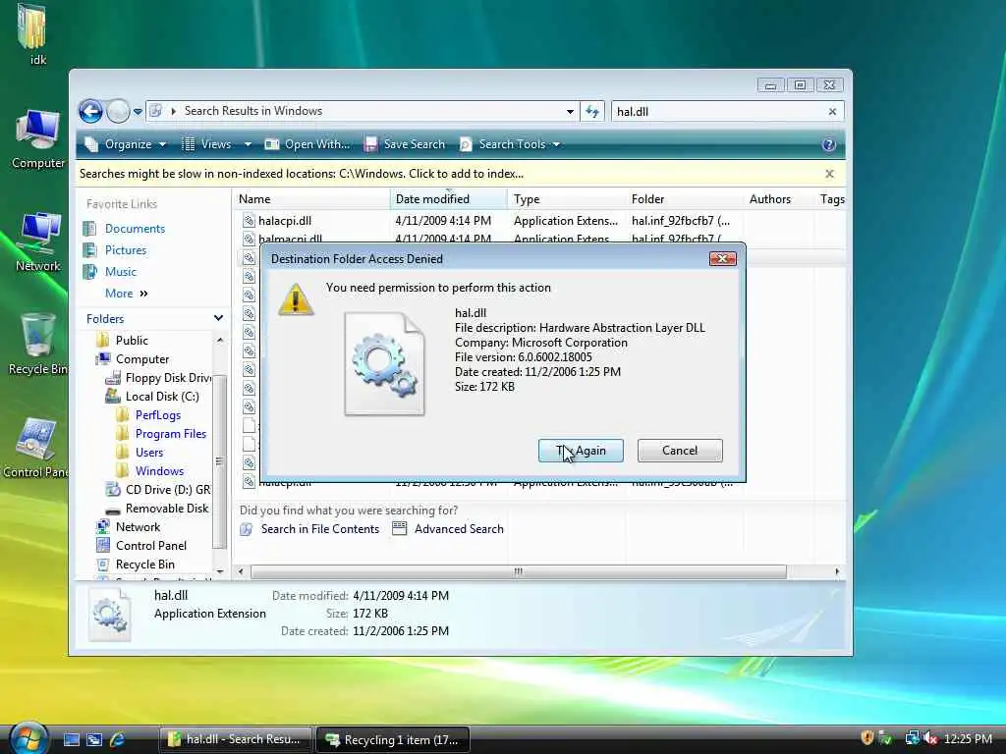
Task: Select Control Panel in folder tree
Action: tap(150, 545)
